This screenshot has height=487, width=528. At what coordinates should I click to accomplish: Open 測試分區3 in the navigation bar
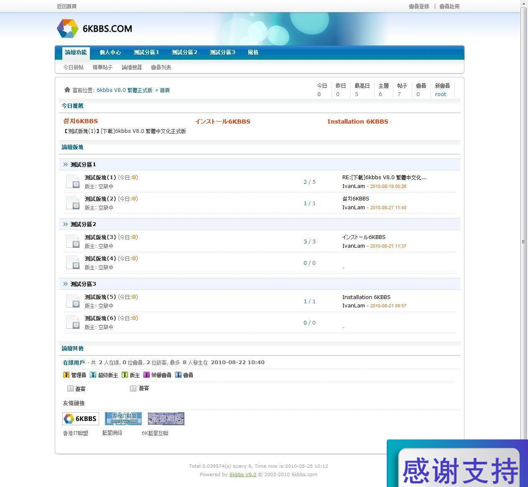222,53
